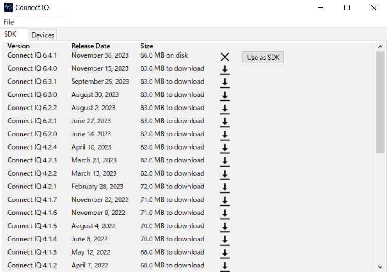Click the September 25, 2023 release date
The height and width of the screenshot is (272, 387).
coord(100,82)
